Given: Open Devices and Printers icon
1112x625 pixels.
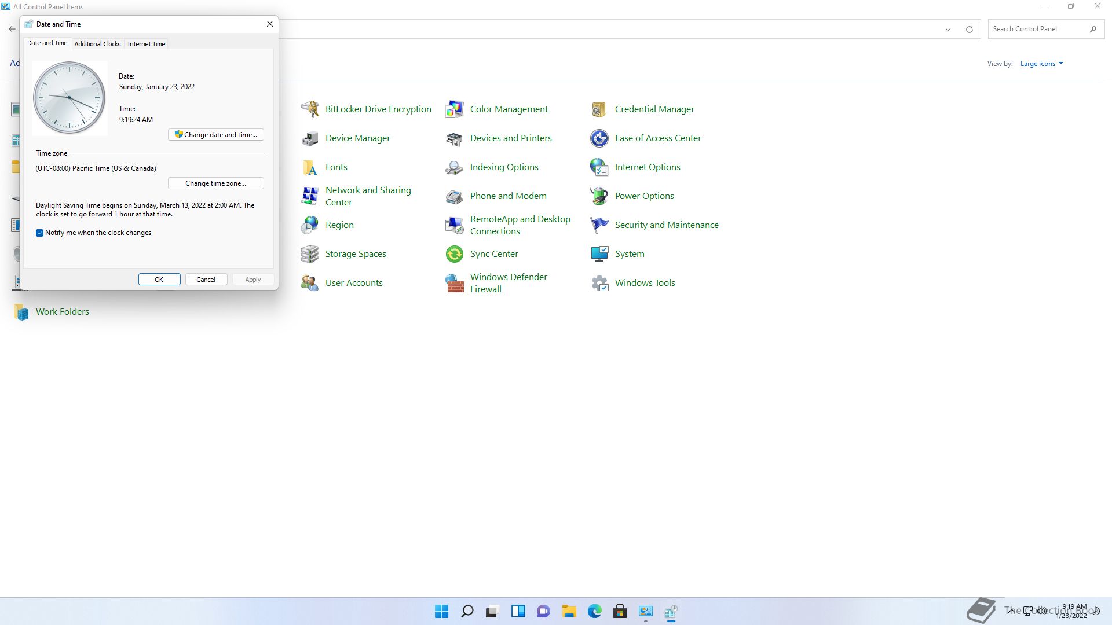Looking at the screenshot, I should pyautogui.click(x=455, y=138).
